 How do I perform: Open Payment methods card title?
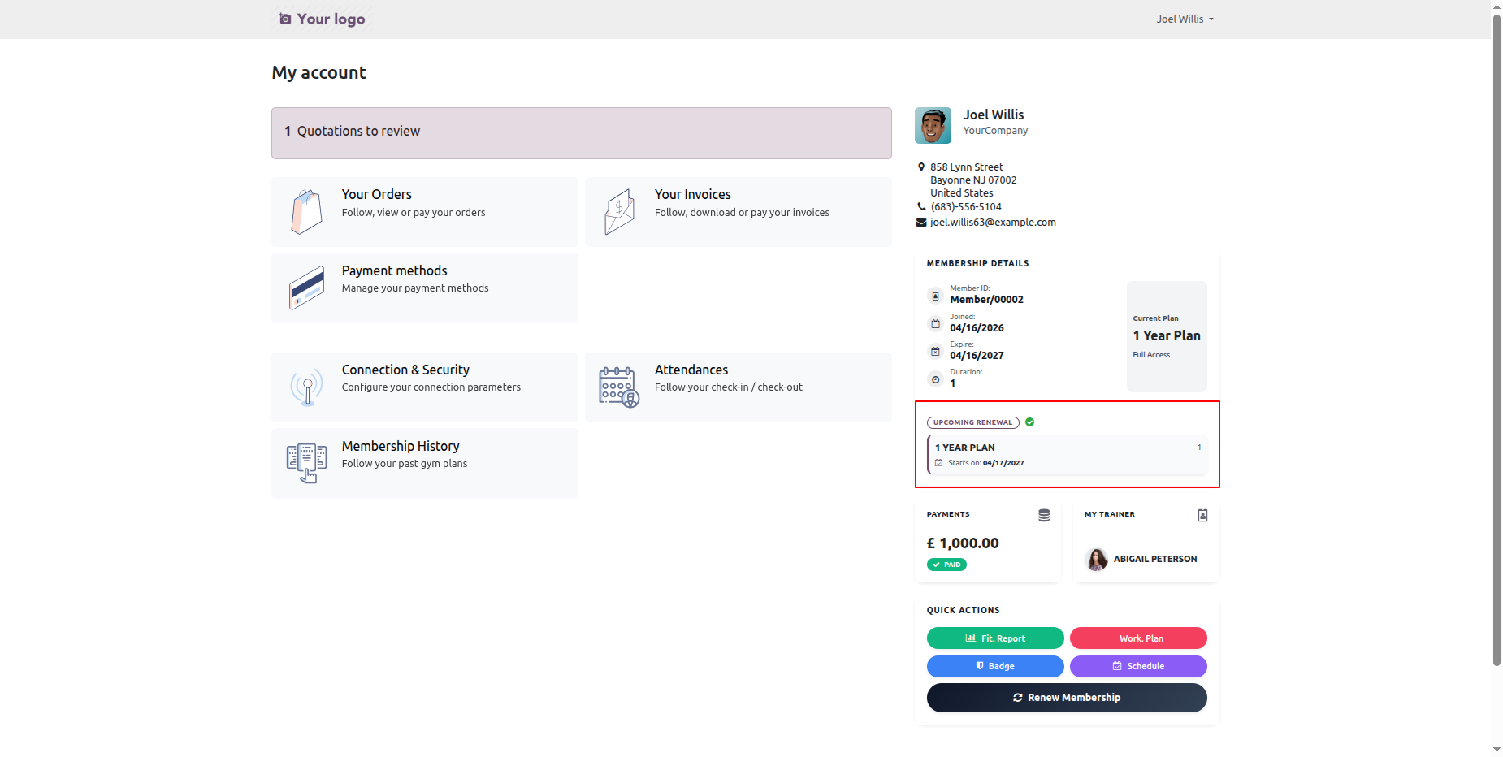point(394,270)
